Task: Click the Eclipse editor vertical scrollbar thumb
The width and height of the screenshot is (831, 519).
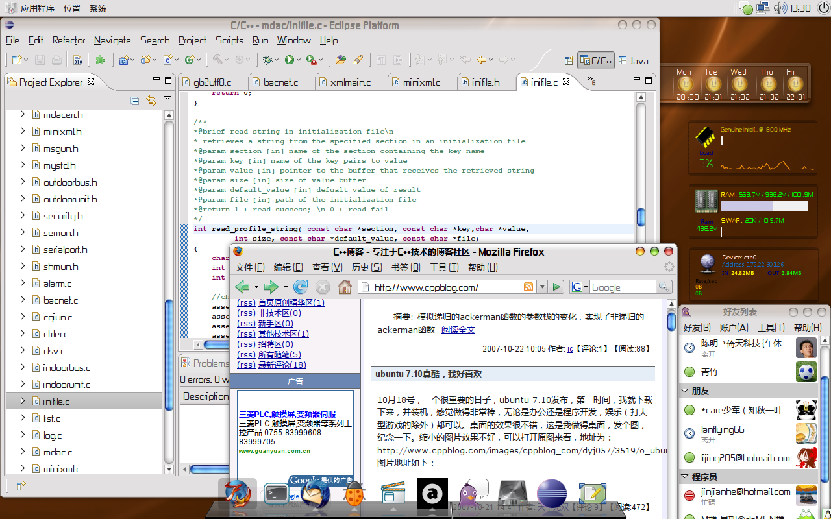Action: click(x=641, y=217)
